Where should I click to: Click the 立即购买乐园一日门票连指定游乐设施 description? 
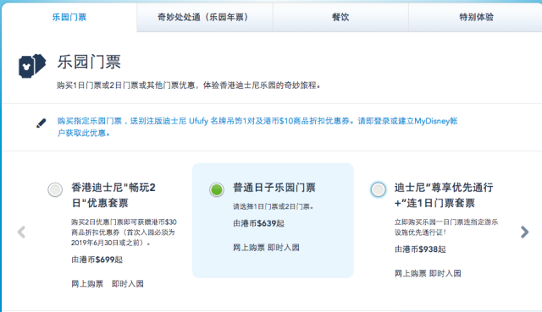tap(446, 227)
